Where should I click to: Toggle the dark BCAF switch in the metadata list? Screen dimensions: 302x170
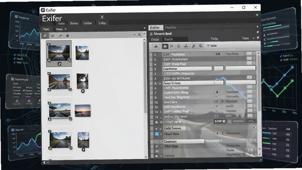[x=220, y=121]
